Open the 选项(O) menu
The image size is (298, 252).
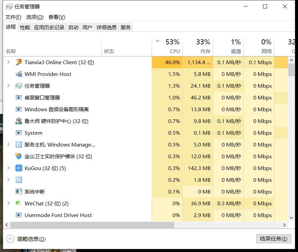pyautogui.click(x=35, y=17)
